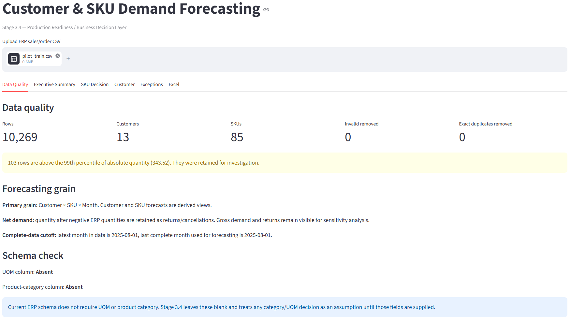Click the Rows value 10,269
This screenshot has width=571, height=322.
point(20,137)
